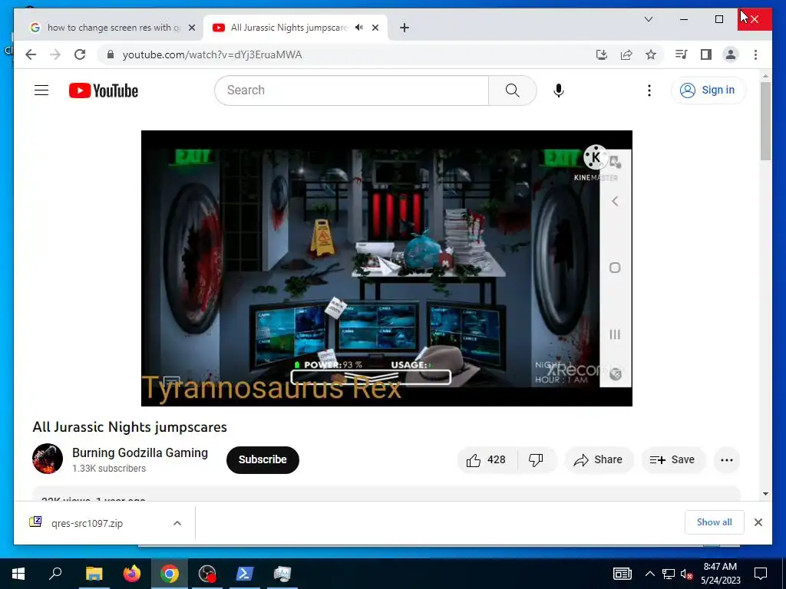Mute the YouTube tab audio icon
The width and height of the screenshot is (786, 589).
pyautogui.click(x=359, y=28)
